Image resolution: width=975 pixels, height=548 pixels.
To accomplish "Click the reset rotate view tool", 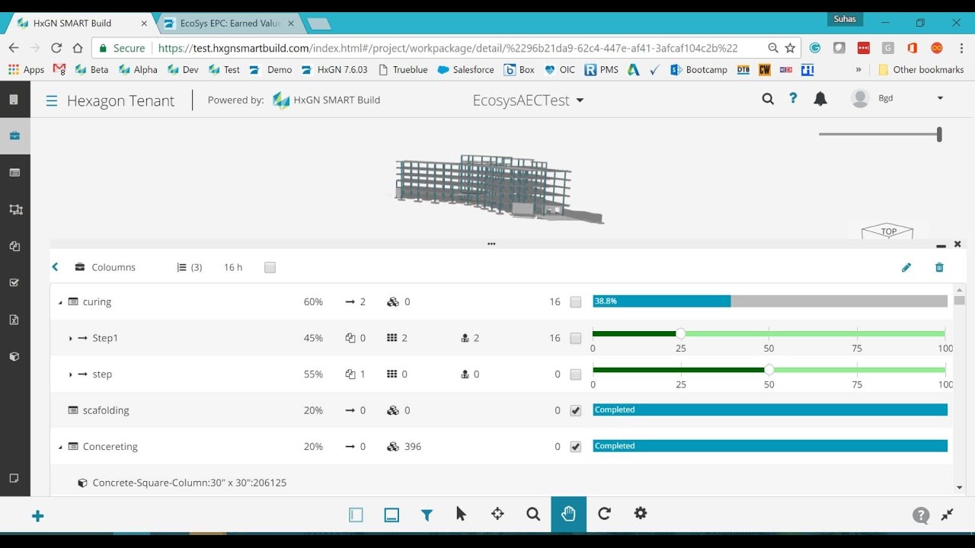I will pos(604,514).
